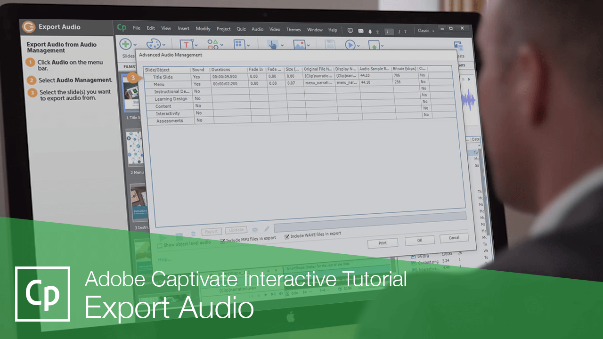Open the Shapes tool in the toolbar

[212, 43]
